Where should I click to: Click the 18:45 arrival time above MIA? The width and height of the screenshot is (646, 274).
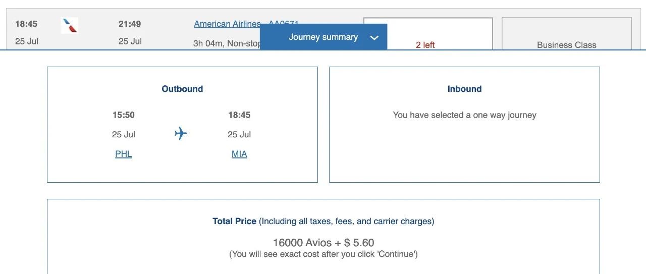[x=239, y=115]
